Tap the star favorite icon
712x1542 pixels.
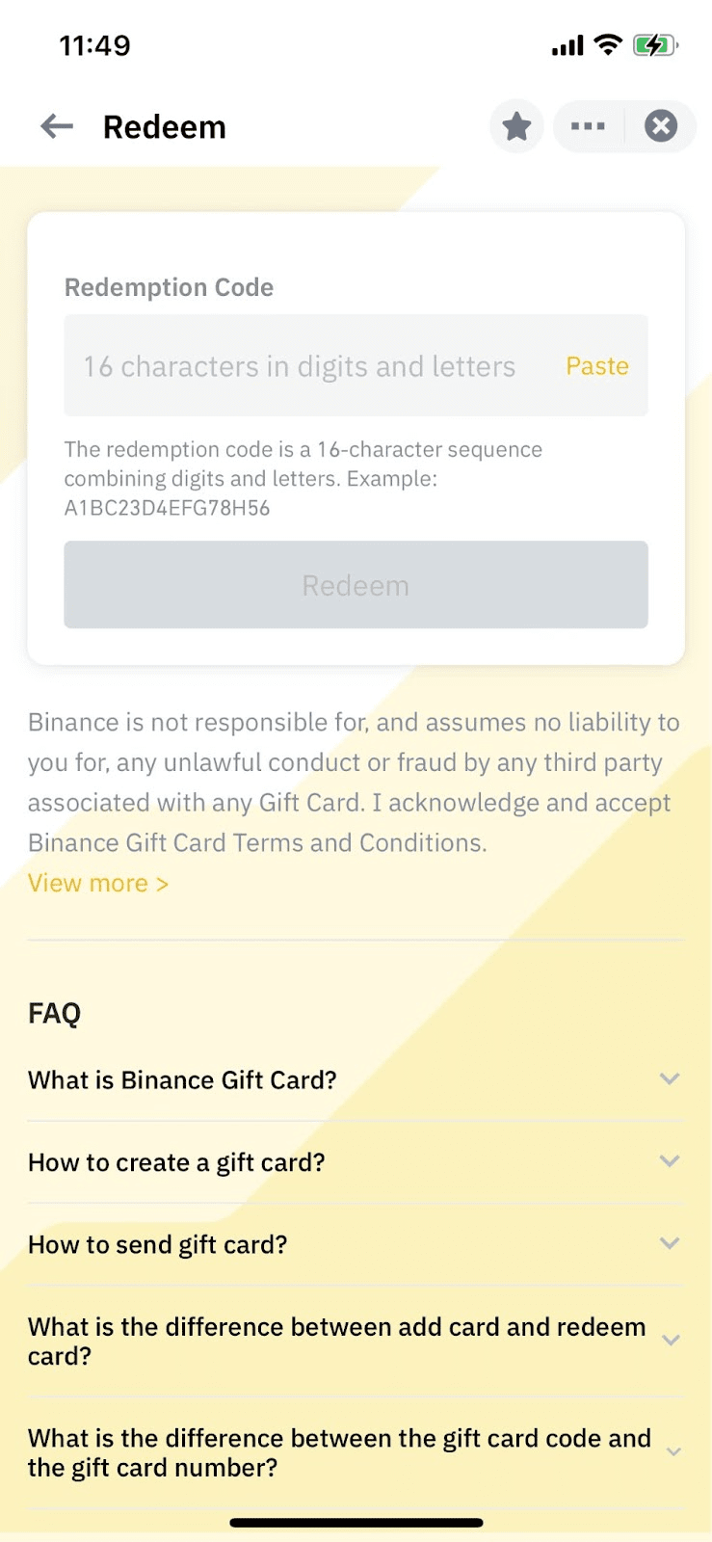517,126
